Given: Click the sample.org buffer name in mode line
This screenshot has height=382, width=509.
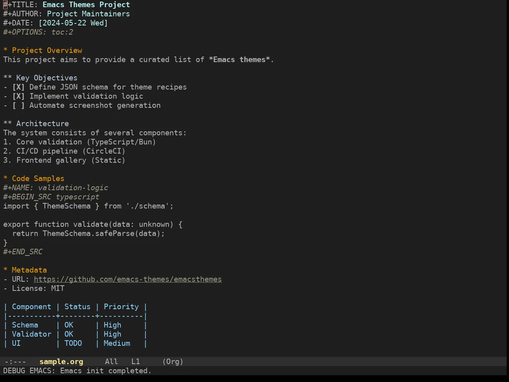Looking at the screenshot, I should pos(61,362).
